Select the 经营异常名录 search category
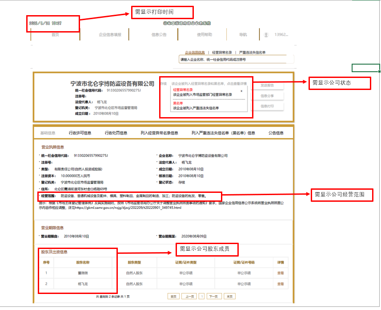Screen dimensions: 381x310 pos(222,53)
